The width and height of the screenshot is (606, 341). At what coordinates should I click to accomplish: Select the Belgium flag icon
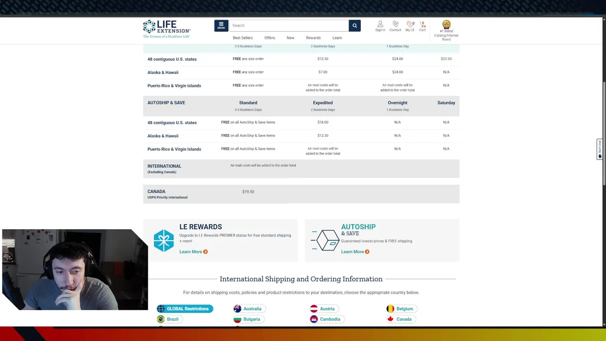[390, 309]
